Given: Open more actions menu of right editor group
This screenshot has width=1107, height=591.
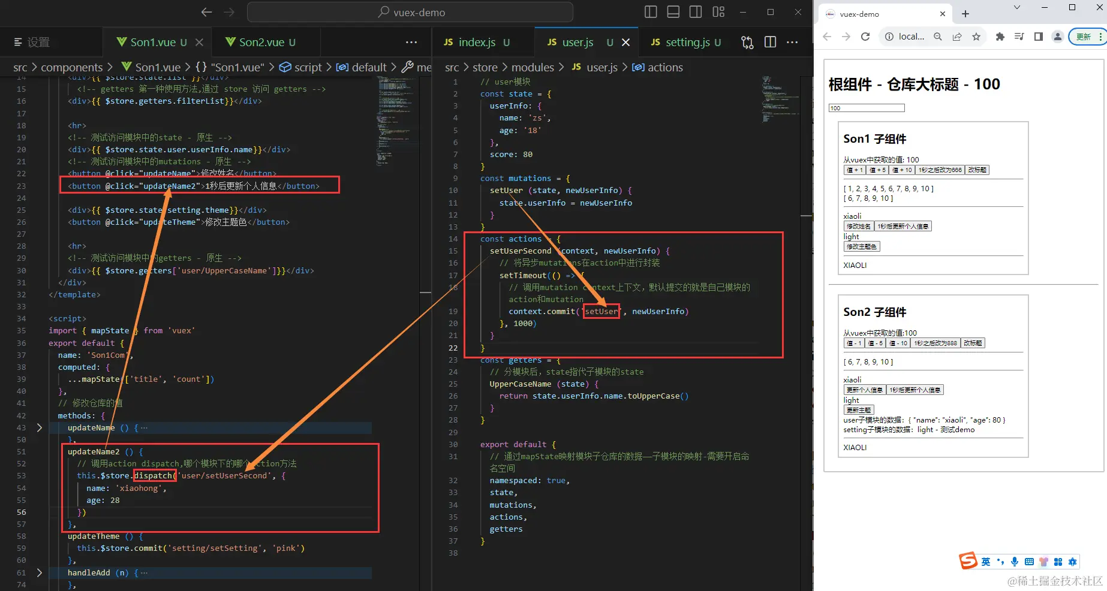Looking at the screenshot, I should 792,42.
